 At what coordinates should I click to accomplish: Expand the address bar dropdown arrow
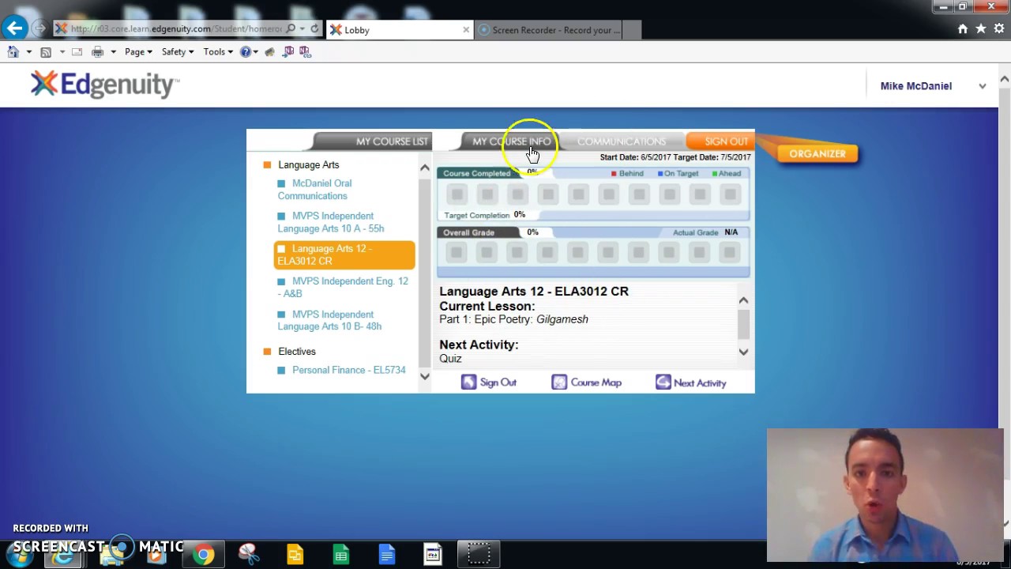tap(303, 29)
